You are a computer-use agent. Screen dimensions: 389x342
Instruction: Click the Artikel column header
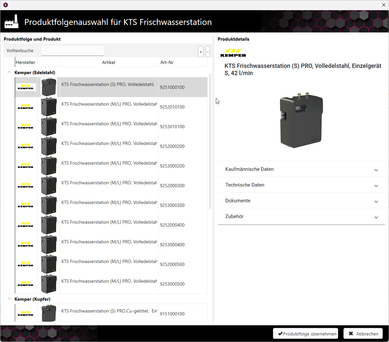coord(109,62)
